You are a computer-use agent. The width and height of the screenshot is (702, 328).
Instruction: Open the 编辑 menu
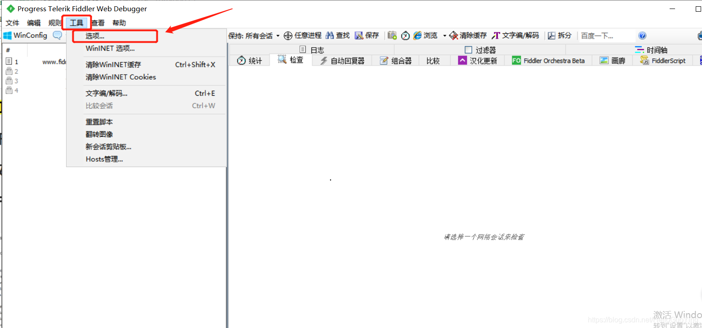point(34,23)
